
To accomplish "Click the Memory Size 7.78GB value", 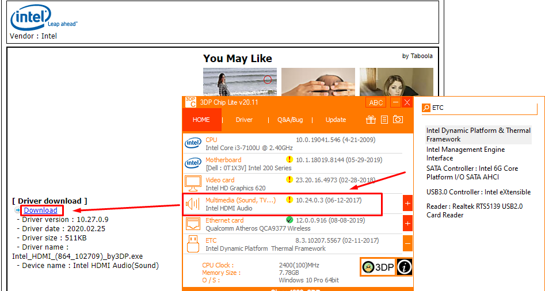I will click(x=288, y=273).
